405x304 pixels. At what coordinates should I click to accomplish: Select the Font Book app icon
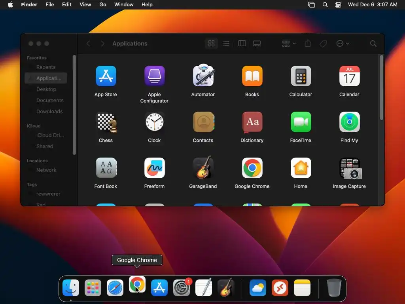pos(106,168)
